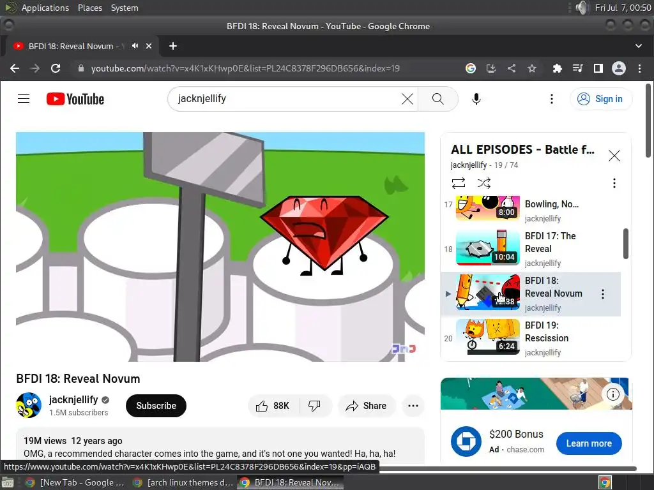Clear the search box text
The height and width of the screenshot is (490, 654).
[x=407, y=99]
